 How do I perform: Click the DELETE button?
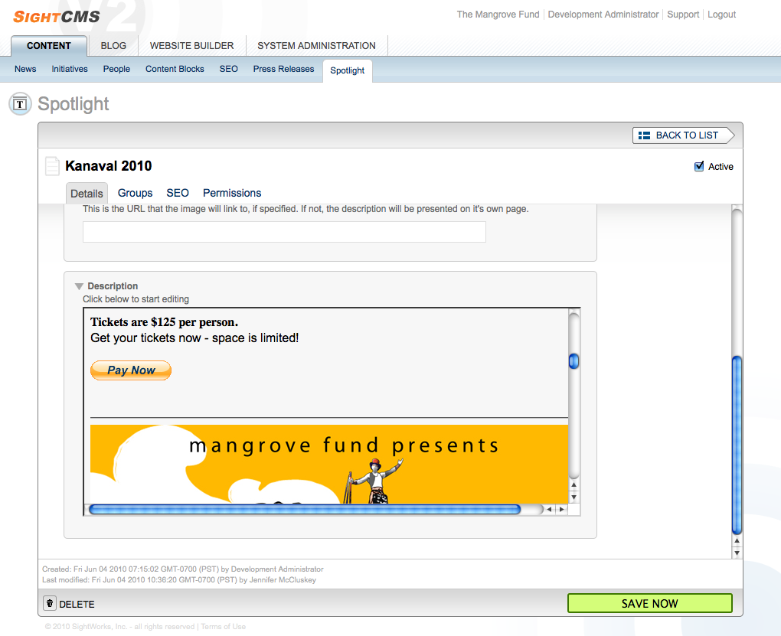(x=69, y=604)
